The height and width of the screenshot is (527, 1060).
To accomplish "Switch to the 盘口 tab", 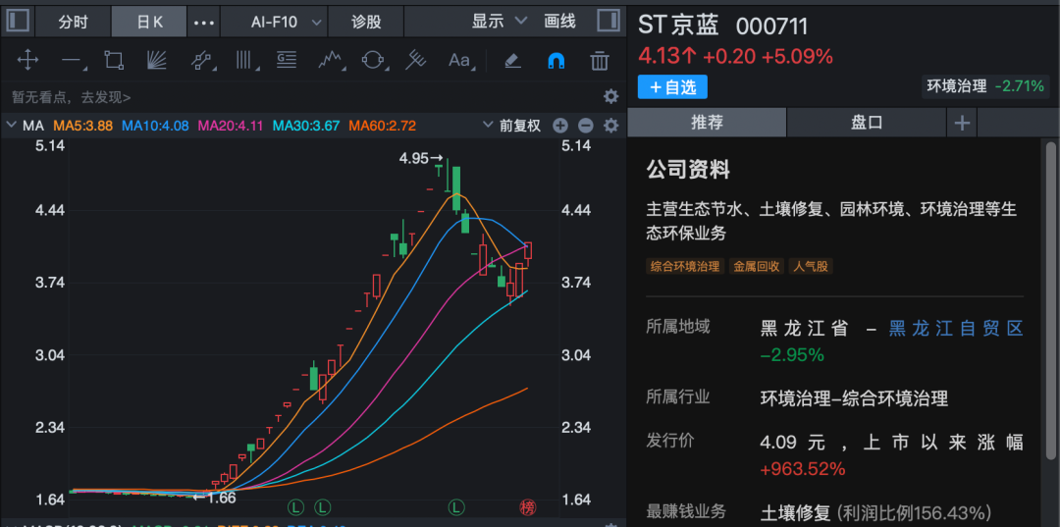I will [866, 123].
